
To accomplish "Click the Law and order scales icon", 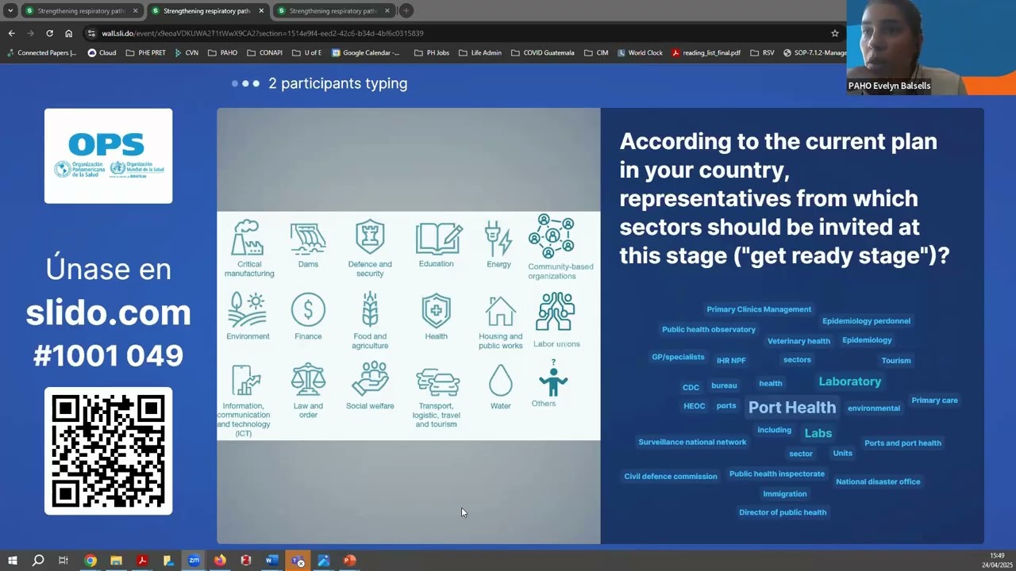I will [x=308, y=380].
